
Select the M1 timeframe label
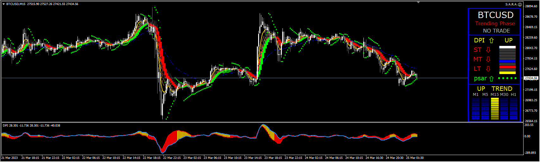476,95
